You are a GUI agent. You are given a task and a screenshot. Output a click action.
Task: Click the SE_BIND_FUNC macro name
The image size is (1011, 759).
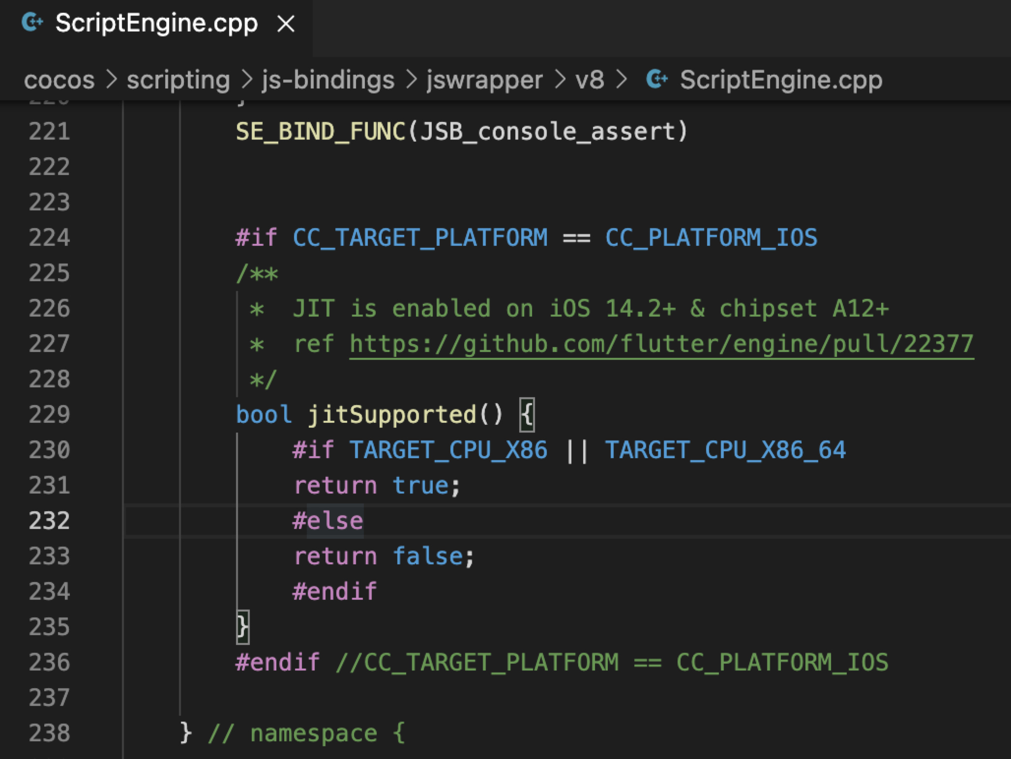coord(320,131)
